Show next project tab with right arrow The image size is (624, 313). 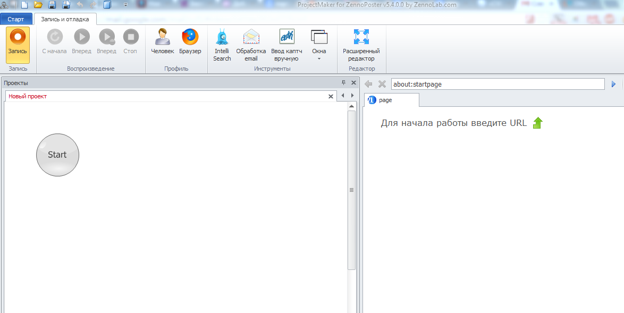click(352, 96)
